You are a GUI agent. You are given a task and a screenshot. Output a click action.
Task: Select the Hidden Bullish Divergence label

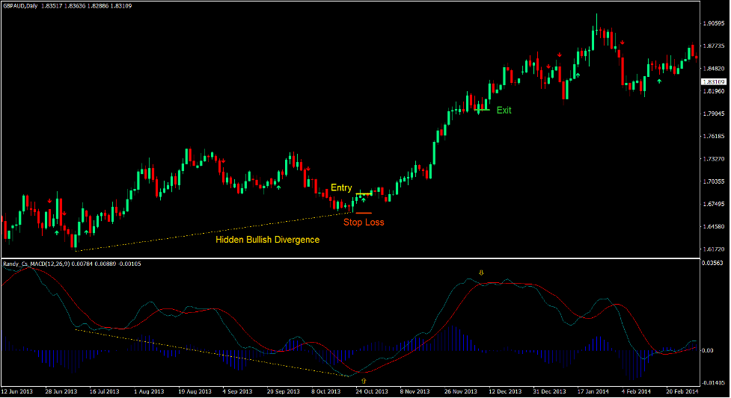(x=267, y=240)
